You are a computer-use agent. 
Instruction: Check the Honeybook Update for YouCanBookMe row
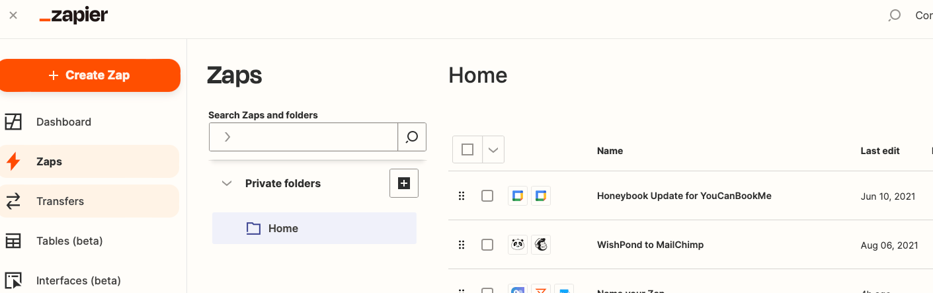click(487, 196)
